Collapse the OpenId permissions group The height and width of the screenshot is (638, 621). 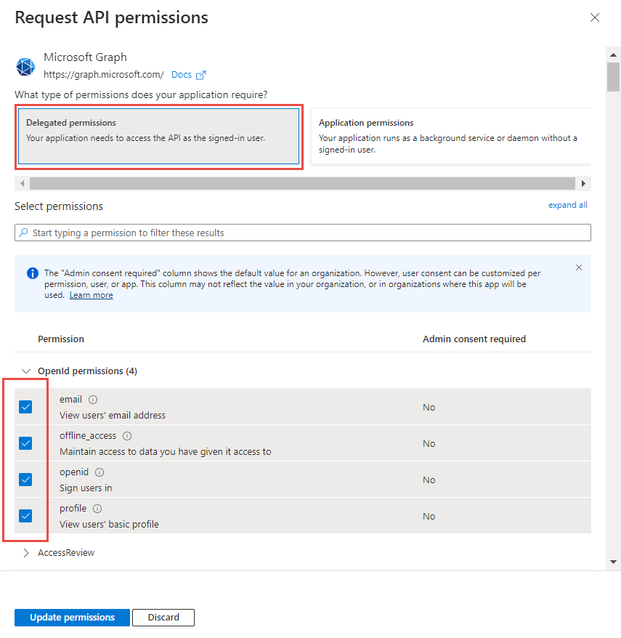[26, 371]
